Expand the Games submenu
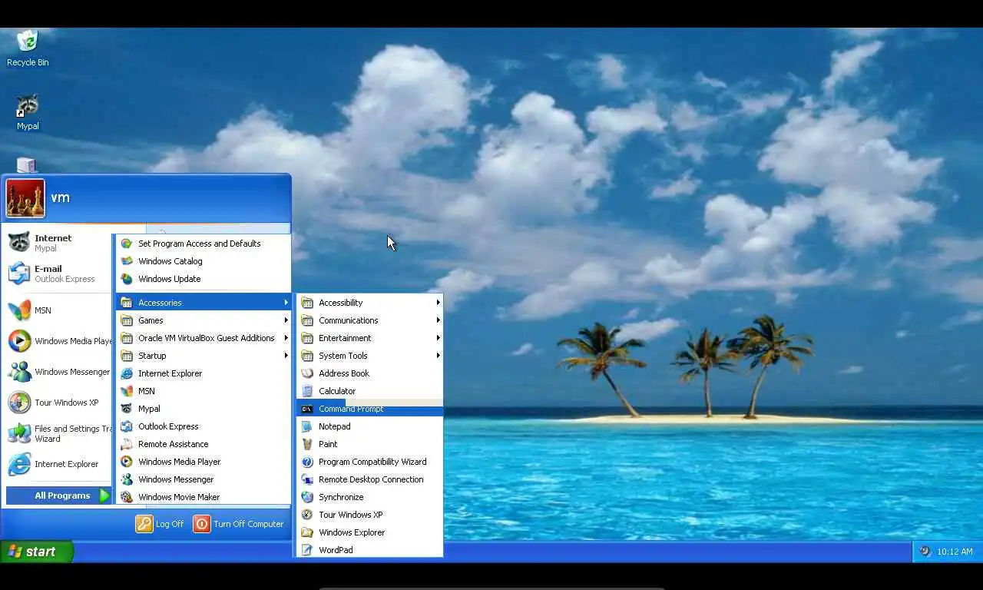Screen dimensions: 983x590 204,320
